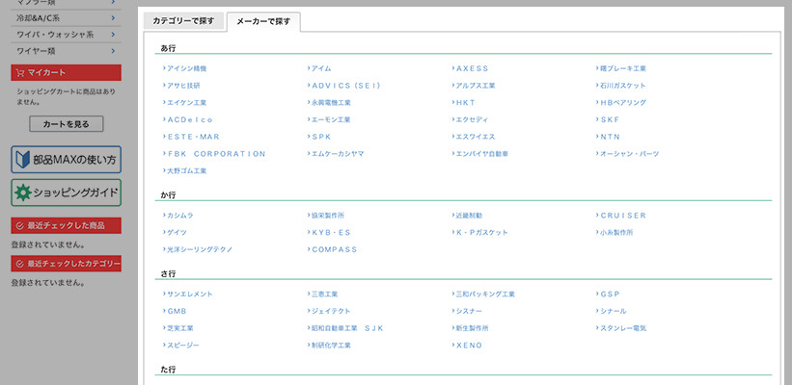Click the カートを見る button

coord(67,124)
